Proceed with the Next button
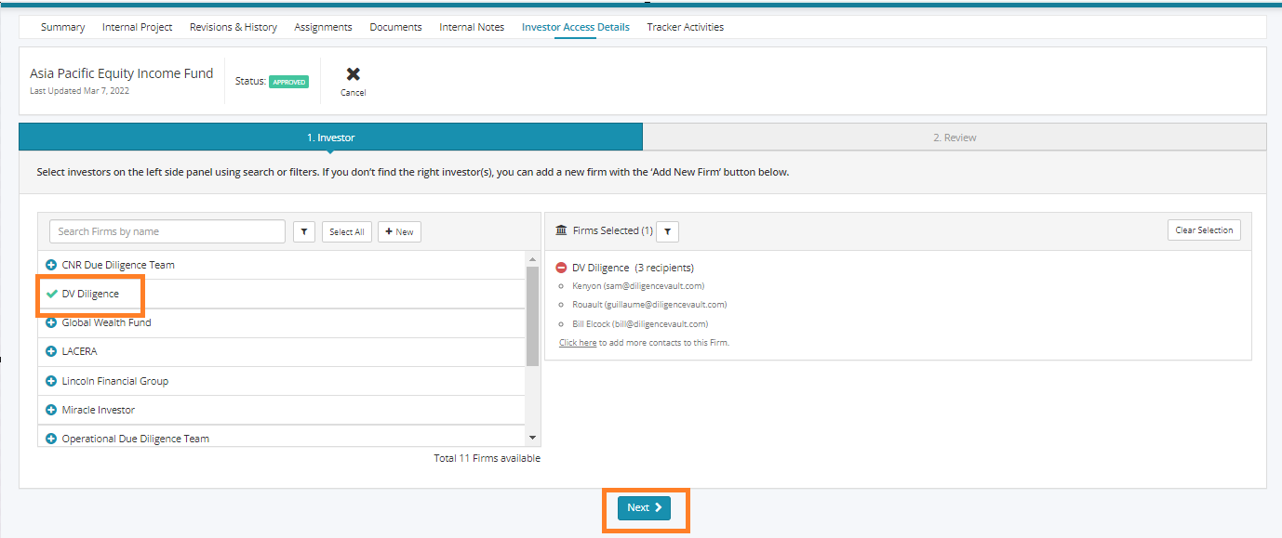Screen dimensions: 1282x538 point(644,507)
